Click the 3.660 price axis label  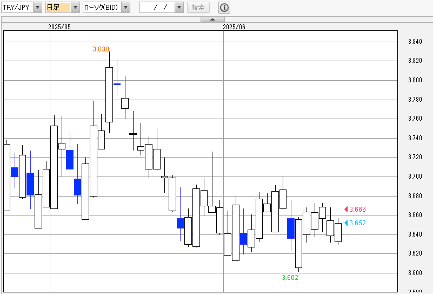pyautogui.click(x=415, y=215)
